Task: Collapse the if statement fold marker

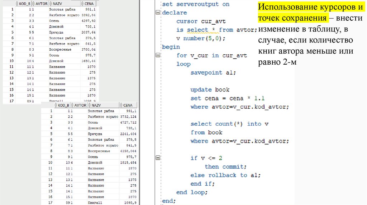Action: [x=157, y=158]
